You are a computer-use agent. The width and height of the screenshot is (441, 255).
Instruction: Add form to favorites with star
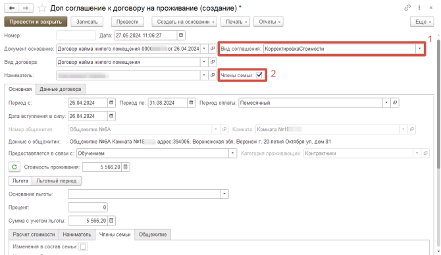(x=42, y=8)
